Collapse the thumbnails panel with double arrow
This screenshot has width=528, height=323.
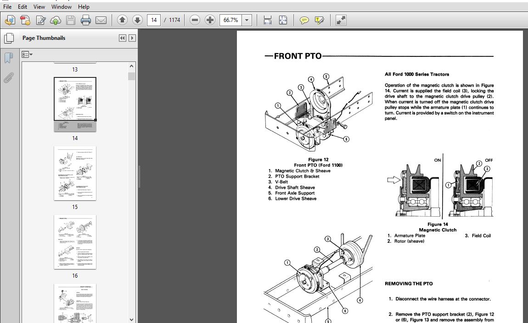pos(122,38)
